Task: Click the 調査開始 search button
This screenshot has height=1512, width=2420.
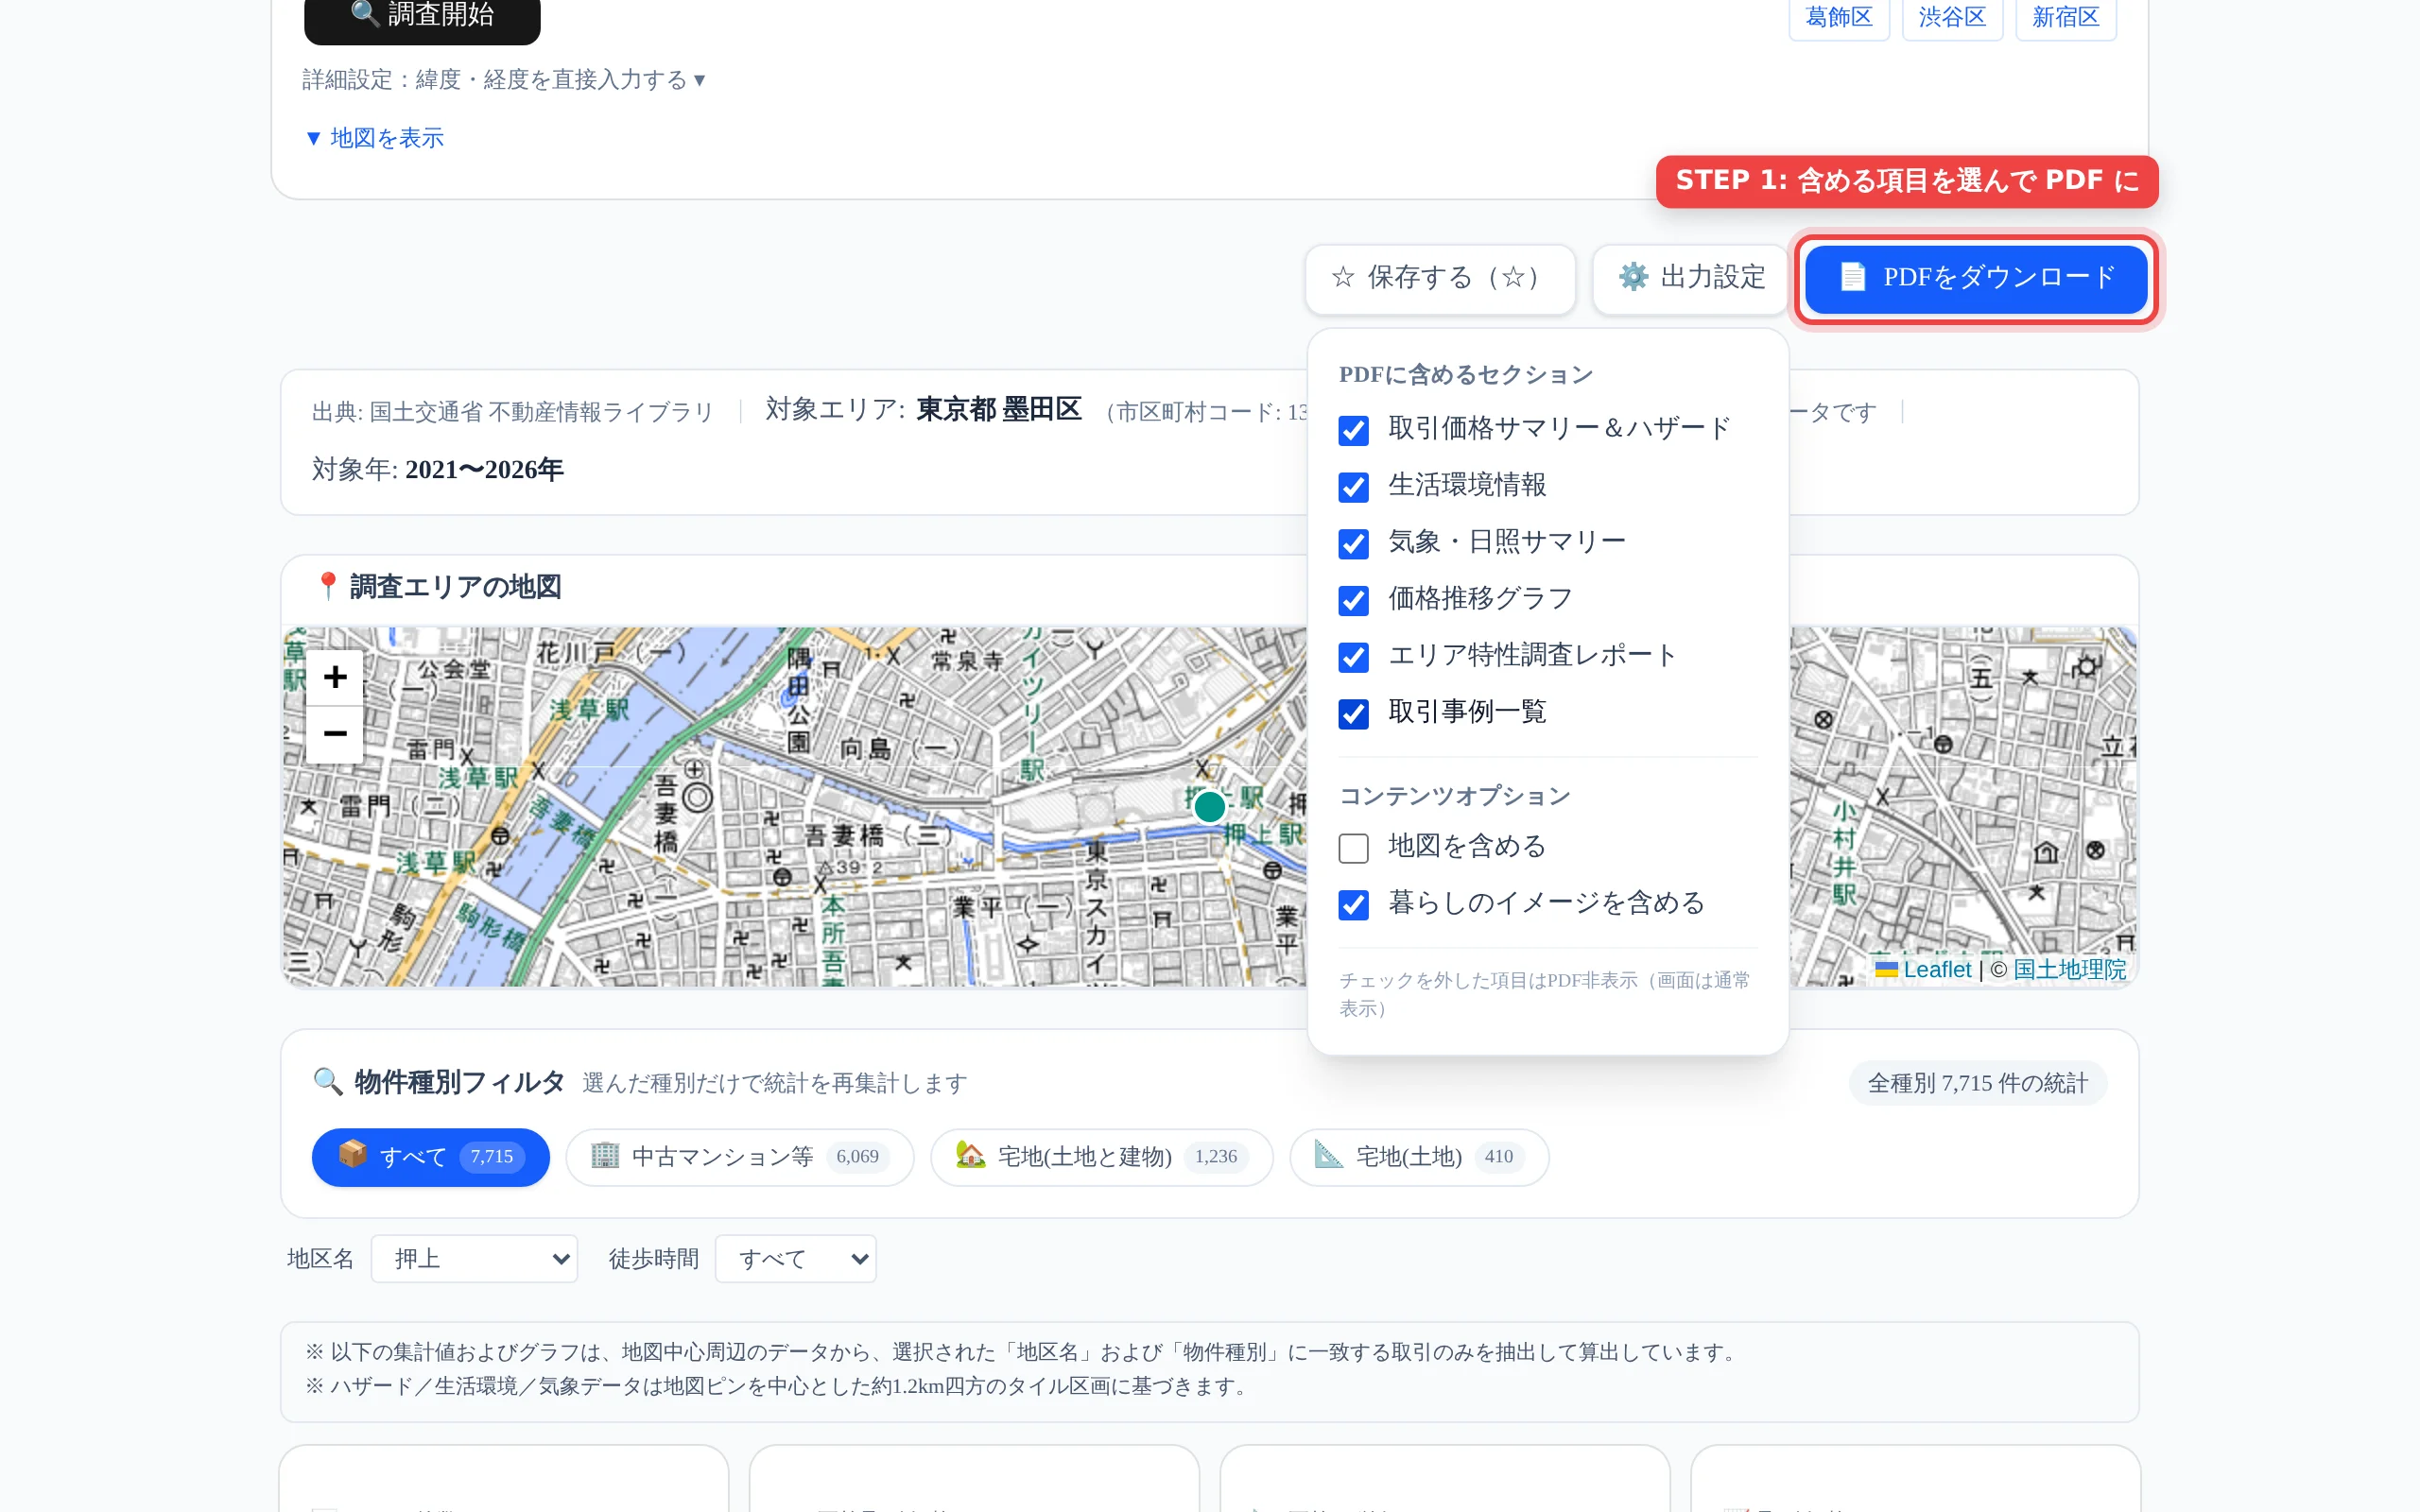Action: (x=422, y=15)
